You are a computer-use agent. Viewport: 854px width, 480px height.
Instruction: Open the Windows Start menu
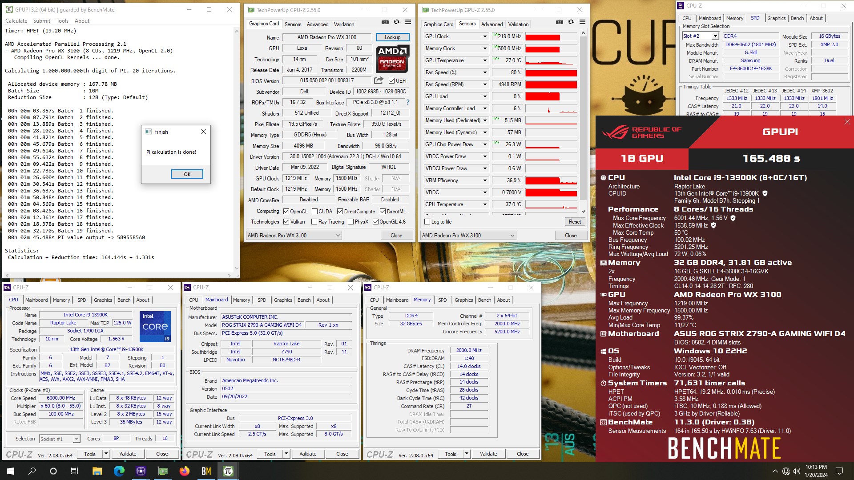click(x=11, y=471)
